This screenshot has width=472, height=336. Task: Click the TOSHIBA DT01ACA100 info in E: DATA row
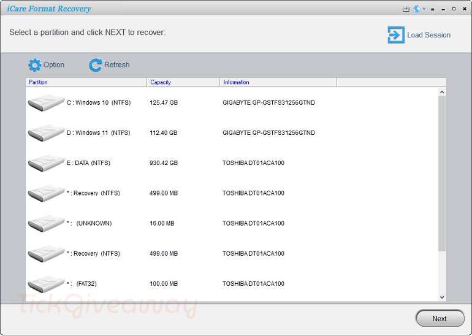253,163
